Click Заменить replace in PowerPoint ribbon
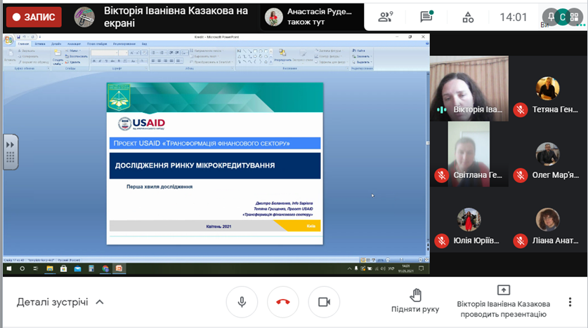Screen dimensions: 588x328 [x=362, y=57]
